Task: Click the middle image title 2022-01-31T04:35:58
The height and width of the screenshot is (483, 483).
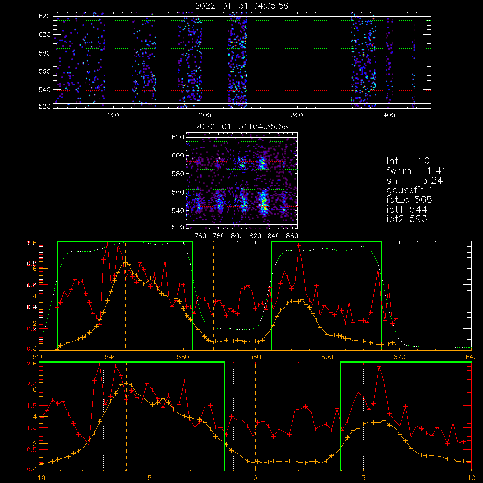Action: point(242,127)
